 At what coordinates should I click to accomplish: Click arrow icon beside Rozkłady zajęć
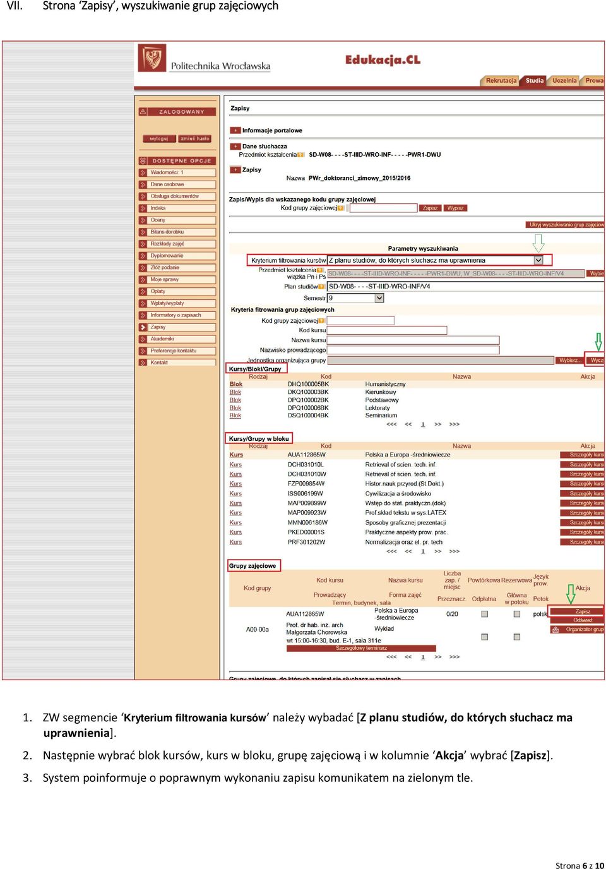(x=143, y=244)
